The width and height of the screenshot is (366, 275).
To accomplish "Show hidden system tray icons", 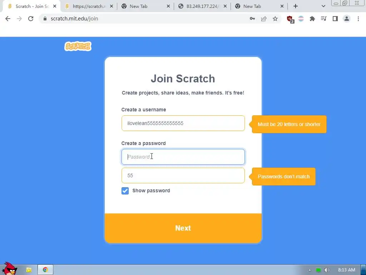I will tap(310, 270).
